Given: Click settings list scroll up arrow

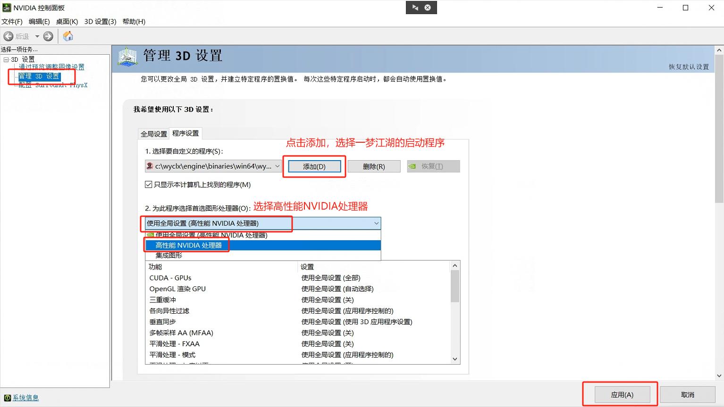Looking at the screenshot, I should click(x=455, y=266).
